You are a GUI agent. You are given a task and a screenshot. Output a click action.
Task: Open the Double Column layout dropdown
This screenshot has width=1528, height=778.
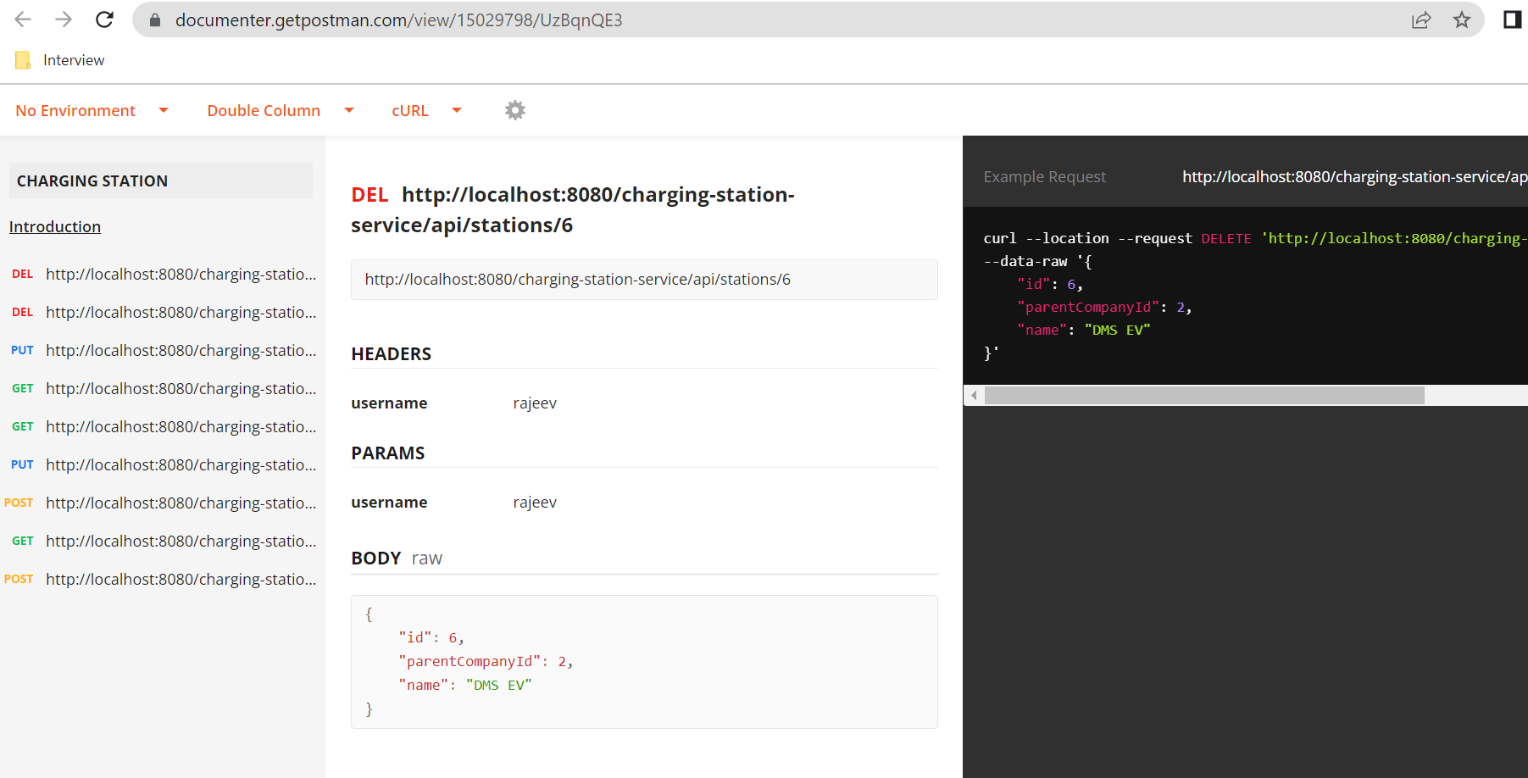(x=281, y=111)
